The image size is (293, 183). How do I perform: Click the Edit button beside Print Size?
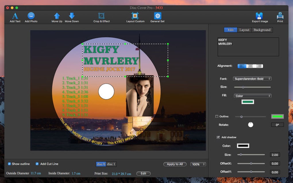tap(143, 174)
